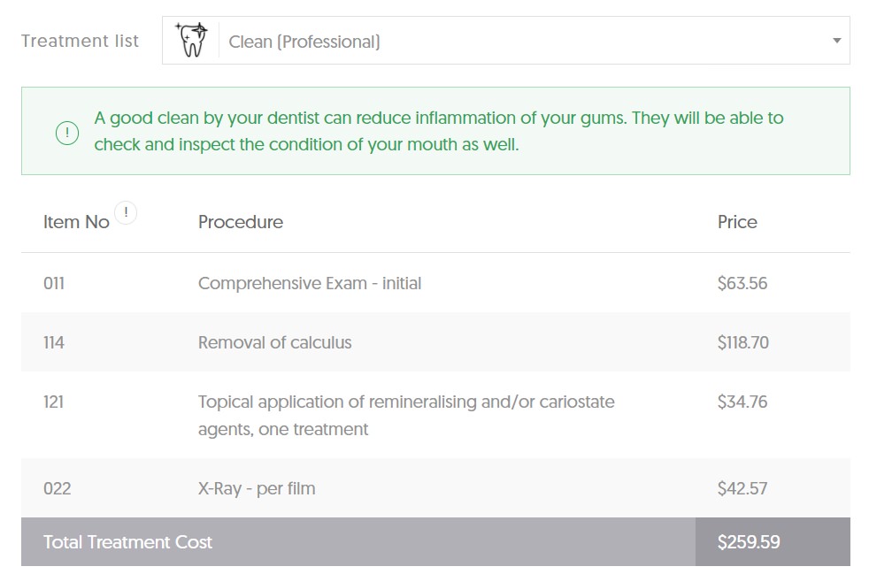This screenshot has width=869, height=582.
Task: Click item number 011
Action: pyautogui.click(x=54, y=284)
